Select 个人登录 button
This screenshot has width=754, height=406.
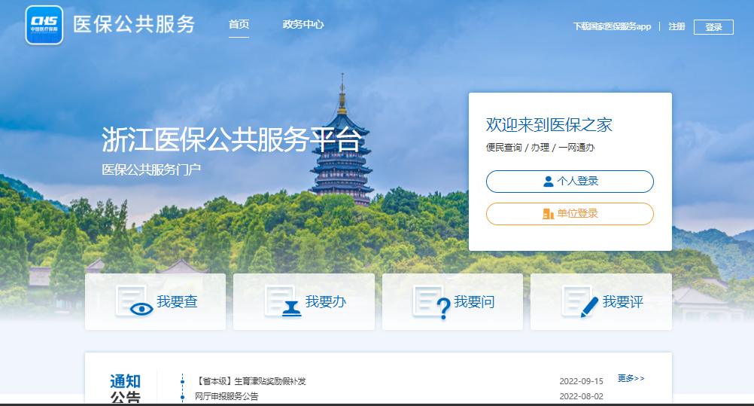570,182
